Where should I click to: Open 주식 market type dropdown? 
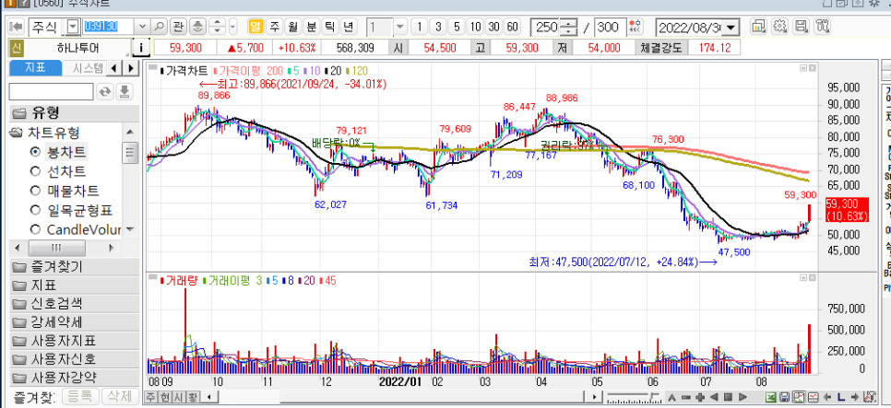pos(74,26)
